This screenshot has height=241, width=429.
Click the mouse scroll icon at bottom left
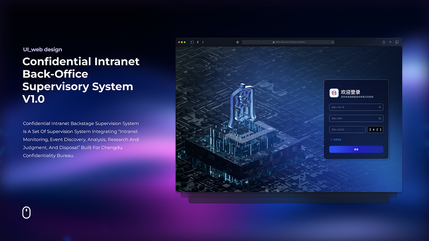[x=26, y=213]
